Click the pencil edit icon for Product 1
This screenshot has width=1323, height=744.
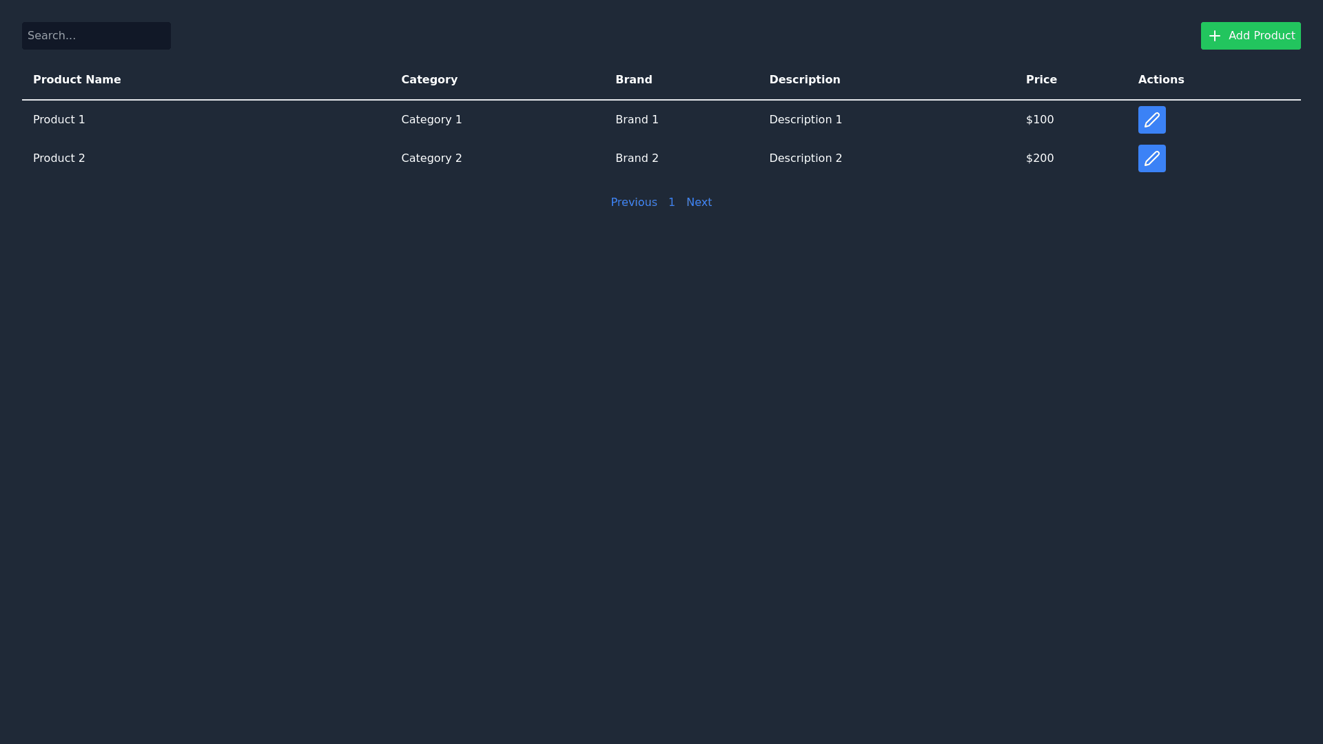click(x=1151, y=120)
